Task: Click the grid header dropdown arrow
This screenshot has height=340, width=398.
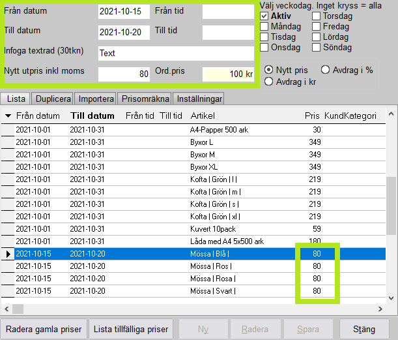Action: click(x=8, y=116)
